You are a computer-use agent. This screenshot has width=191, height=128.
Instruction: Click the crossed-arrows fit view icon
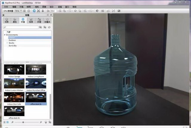[x=38, y=11]
